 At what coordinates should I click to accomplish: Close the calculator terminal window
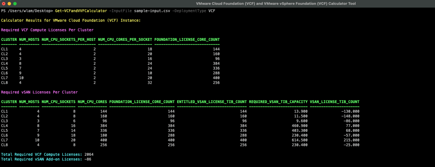coord(3,3)
